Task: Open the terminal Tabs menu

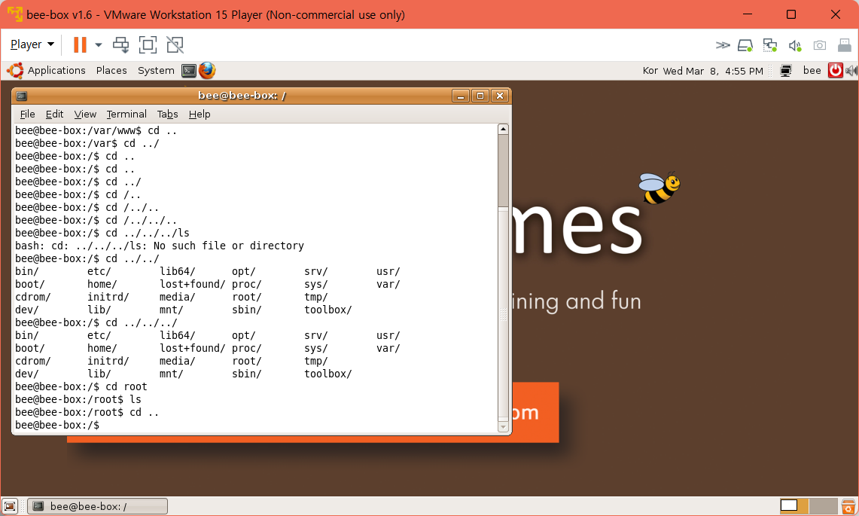Action: pos(167,114)
